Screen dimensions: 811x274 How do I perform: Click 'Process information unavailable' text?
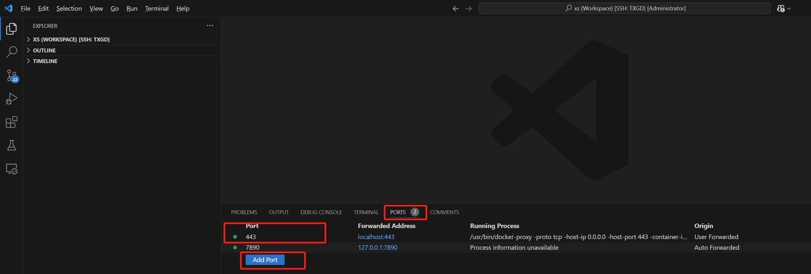point(514,247)
